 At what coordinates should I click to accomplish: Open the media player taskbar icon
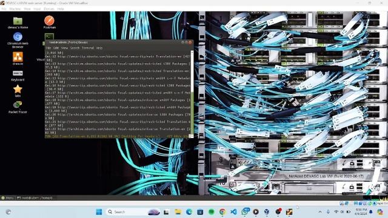click(x=256, y=212)
